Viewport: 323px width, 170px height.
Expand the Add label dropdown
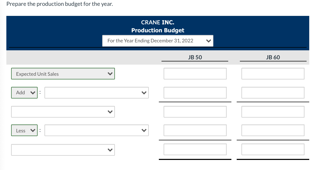pyautogui.click(x=24, y=93)
